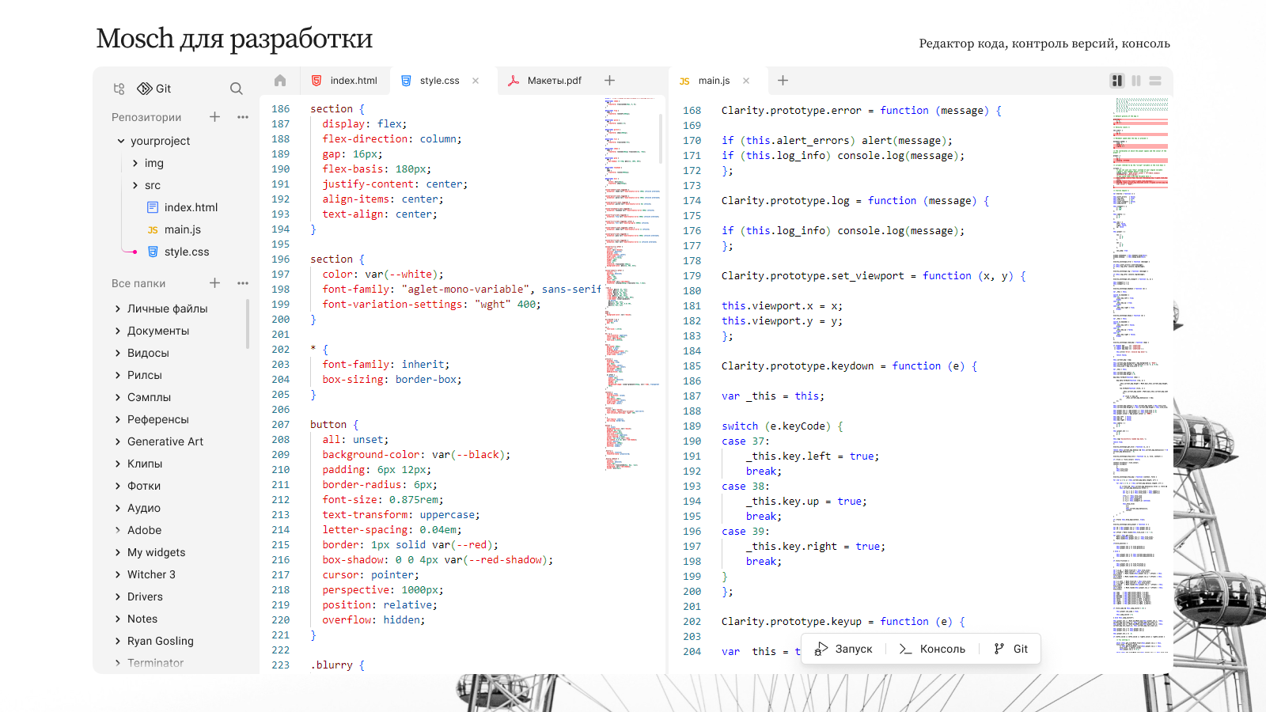Open the Консоль console button
The image size is (1266, 712).
click(x=933, y=649)
